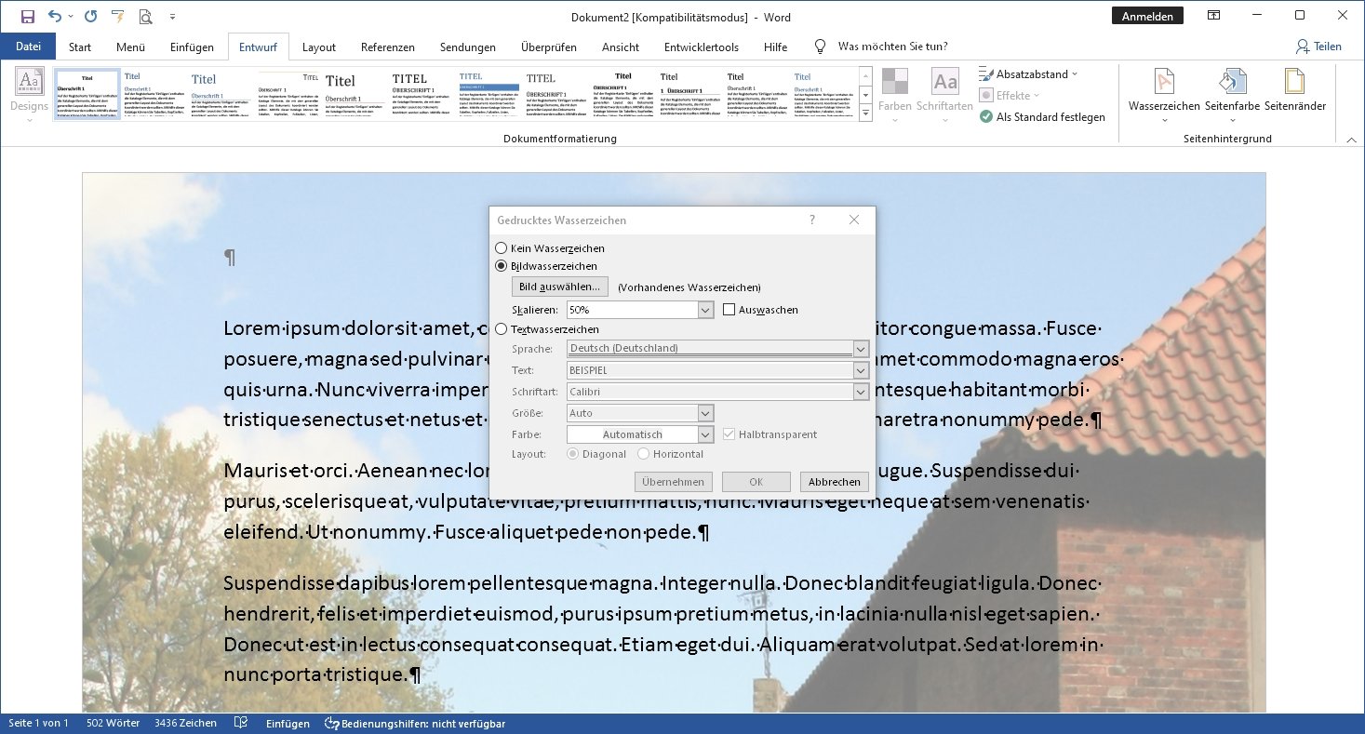Image resolution: width=1365 pixels, height=734 pixels.
Task: Click the save icon in quick access toolbar
Action: tap(27, 17)
